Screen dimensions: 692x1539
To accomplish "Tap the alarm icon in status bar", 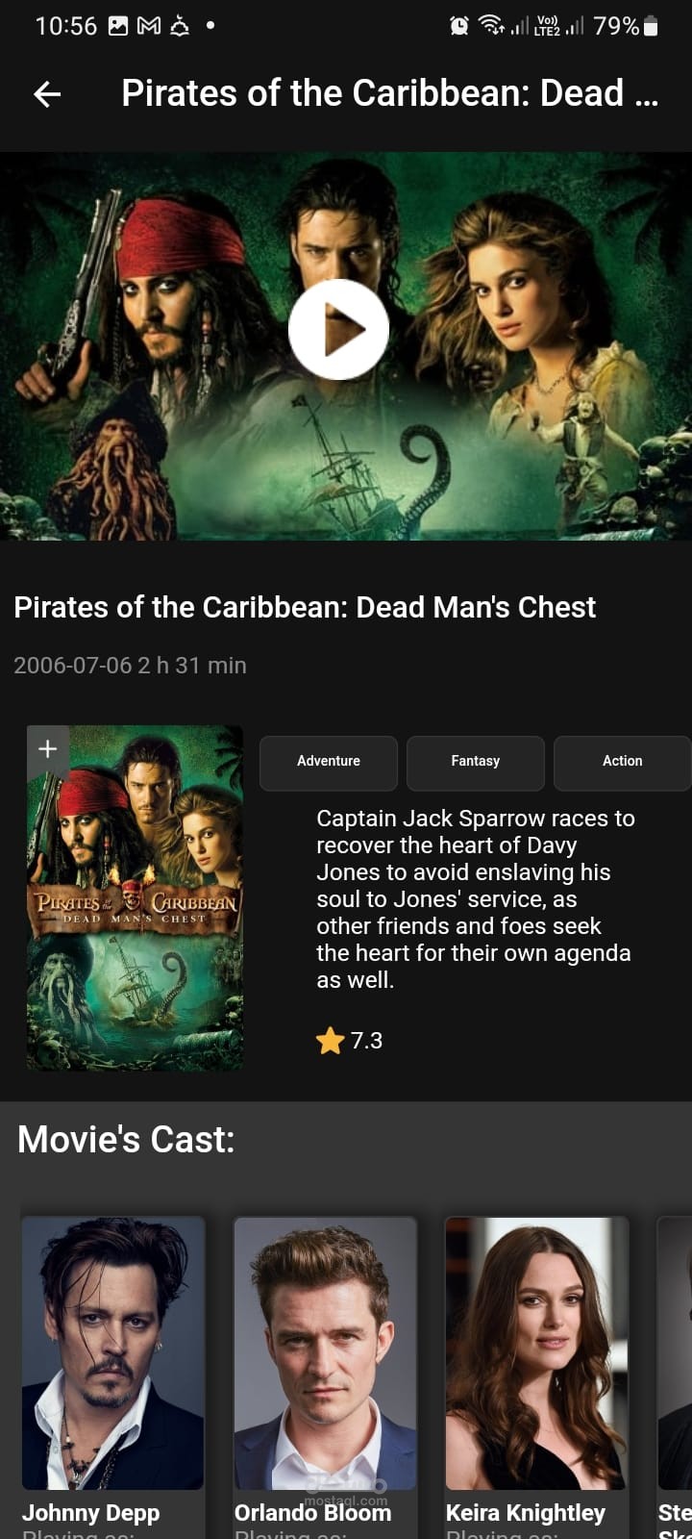I will (x=459, y=26).
